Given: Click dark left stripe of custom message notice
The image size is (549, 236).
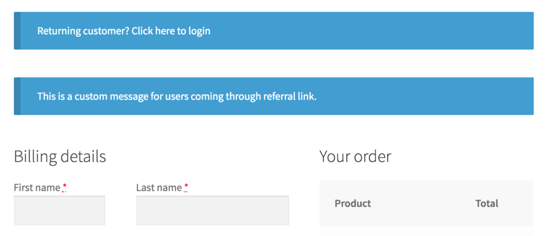Looking at the screenshot, I should point(17,97).
